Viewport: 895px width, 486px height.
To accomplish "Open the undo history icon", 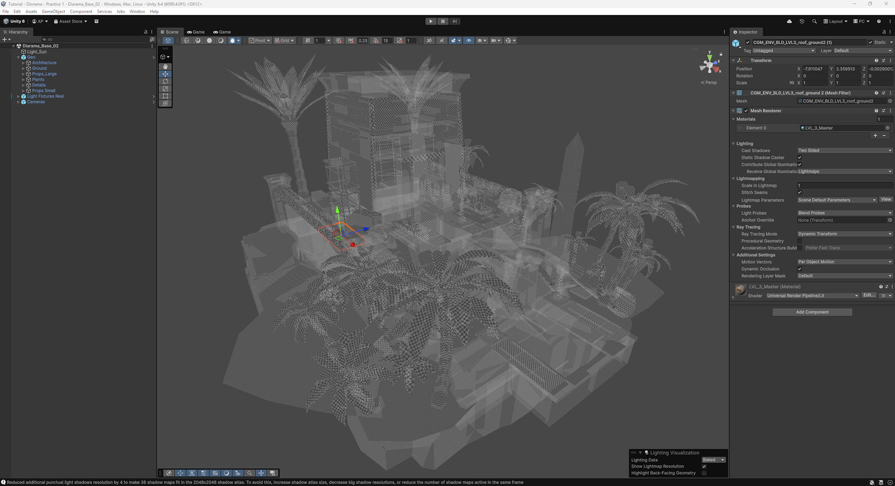I will 802,21.
